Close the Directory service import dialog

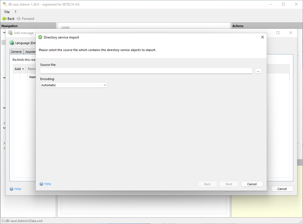pos(262,37)
